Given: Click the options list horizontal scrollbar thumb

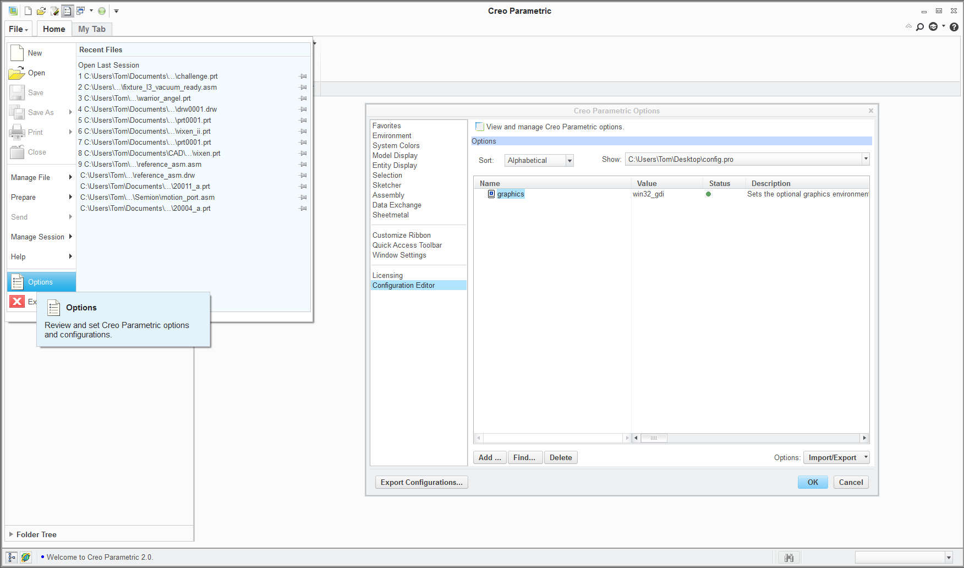Looking at the screenshot, I should (654, 438).
